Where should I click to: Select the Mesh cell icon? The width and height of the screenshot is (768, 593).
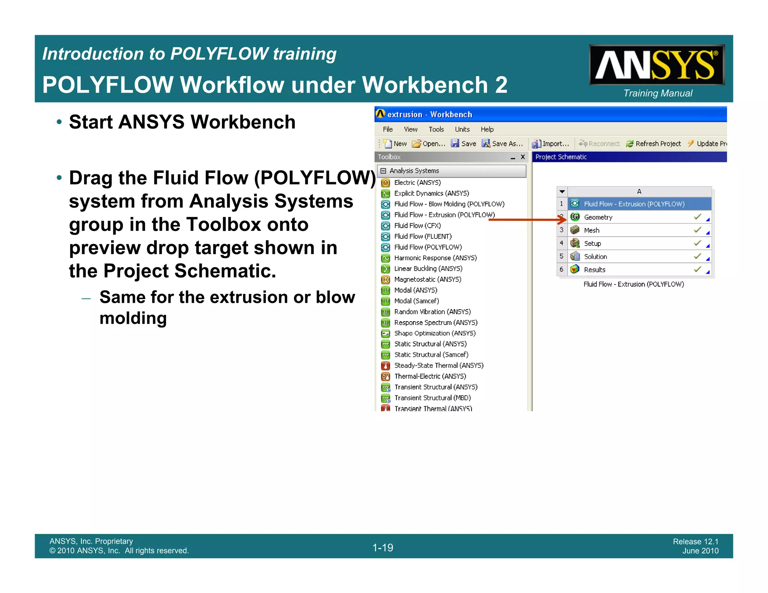point(575,230)
